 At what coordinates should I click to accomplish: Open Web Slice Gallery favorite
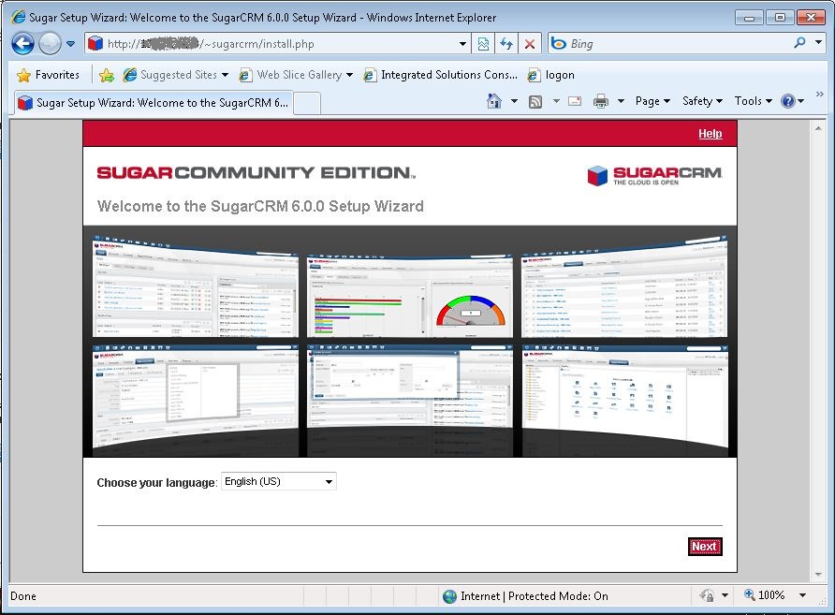tap(291, 75)
